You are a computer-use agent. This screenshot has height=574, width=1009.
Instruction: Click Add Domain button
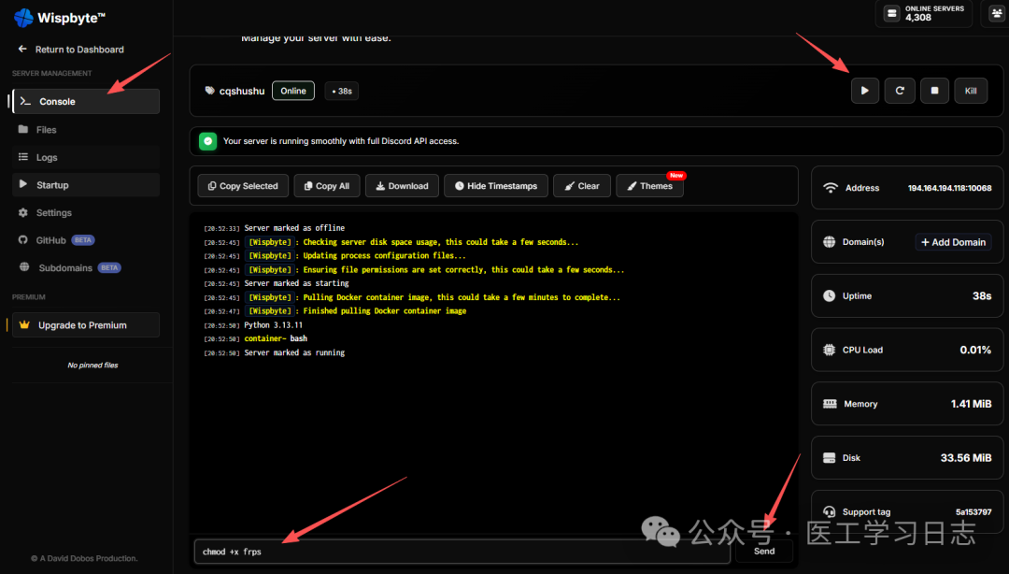click(x=953, y=242)
